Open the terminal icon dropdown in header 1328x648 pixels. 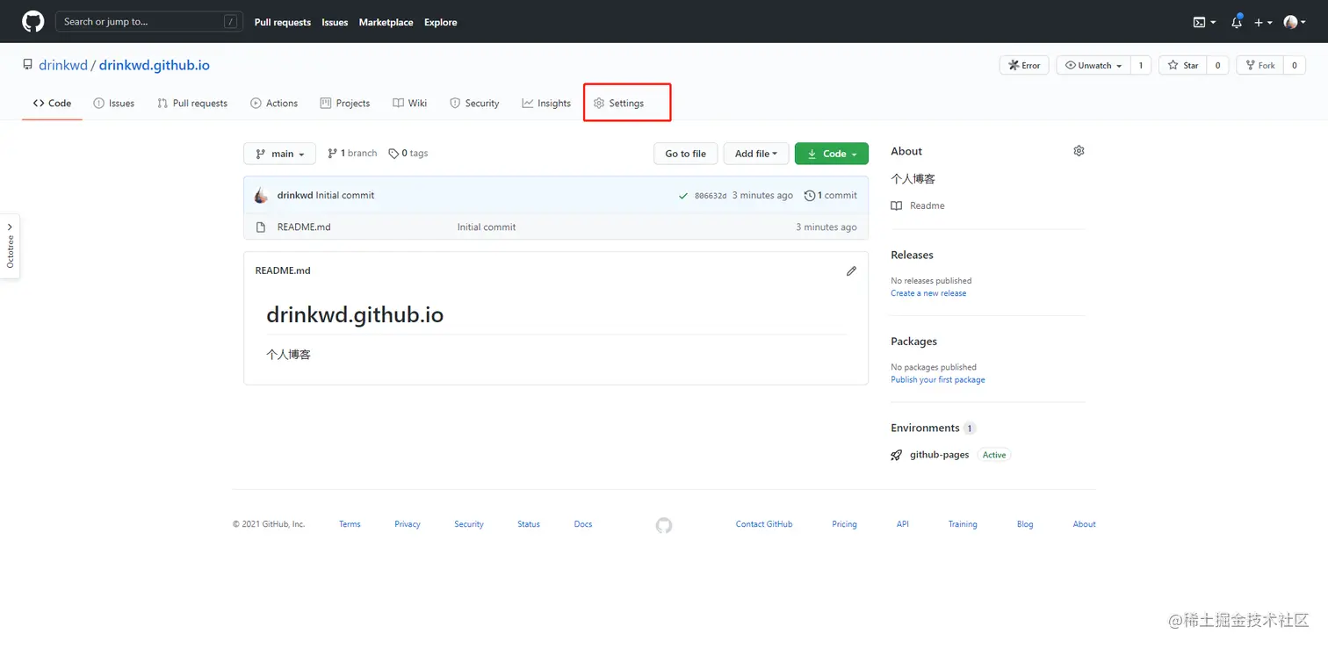tap(1204, 22)
